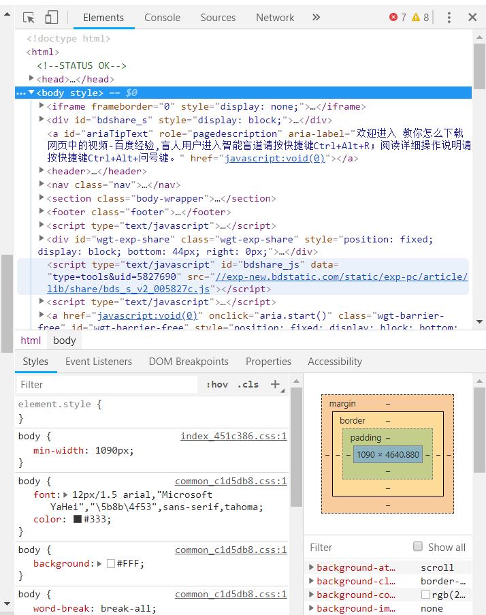Toggle the .cls class editor button
Viewport: 486px width, 615px height.
pyautogui.click(x=248, y=384)
